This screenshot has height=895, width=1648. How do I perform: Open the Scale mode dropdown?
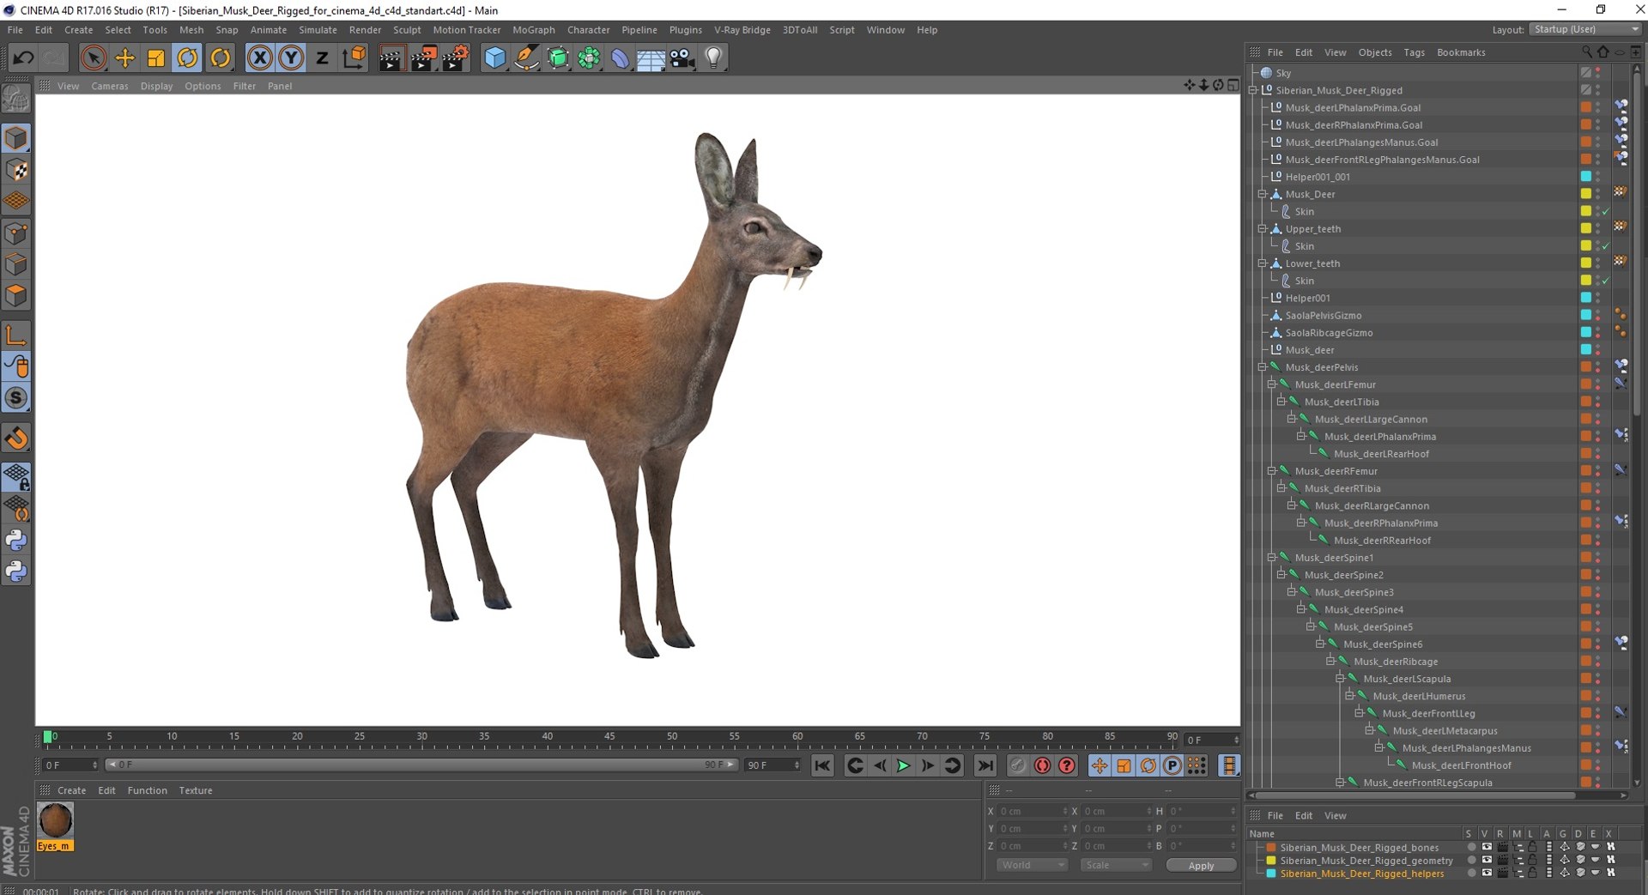click(x=1115, y=865)
